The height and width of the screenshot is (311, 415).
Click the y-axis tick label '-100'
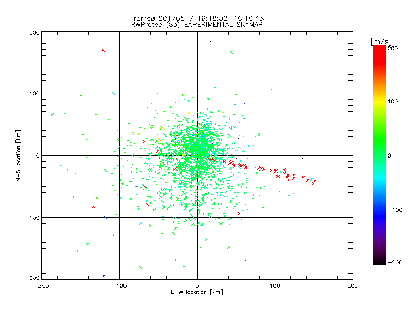pos(32,218)
